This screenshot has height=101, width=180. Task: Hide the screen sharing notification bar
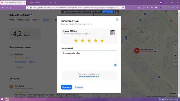(x=117, y=12)
